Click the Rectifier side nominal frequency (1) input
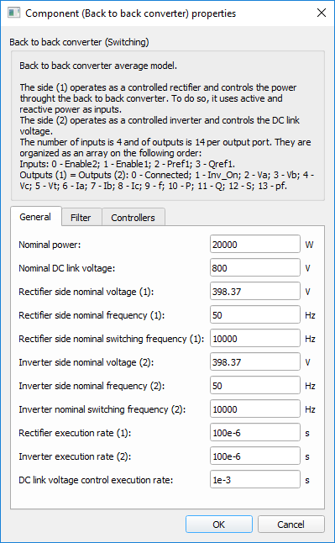 coord(254,315)
